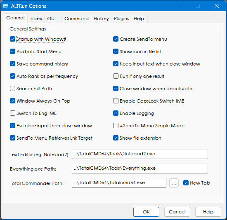Click the ALTRun app icon in title bar
Image resolution: width=227 pixels, height=220 pixels.
pos(5,6)
